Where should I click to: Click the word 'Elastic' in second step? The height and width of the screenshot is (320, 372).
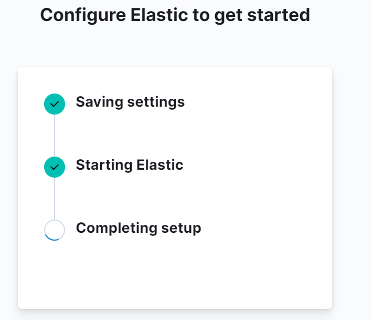[x=160, y=164]
